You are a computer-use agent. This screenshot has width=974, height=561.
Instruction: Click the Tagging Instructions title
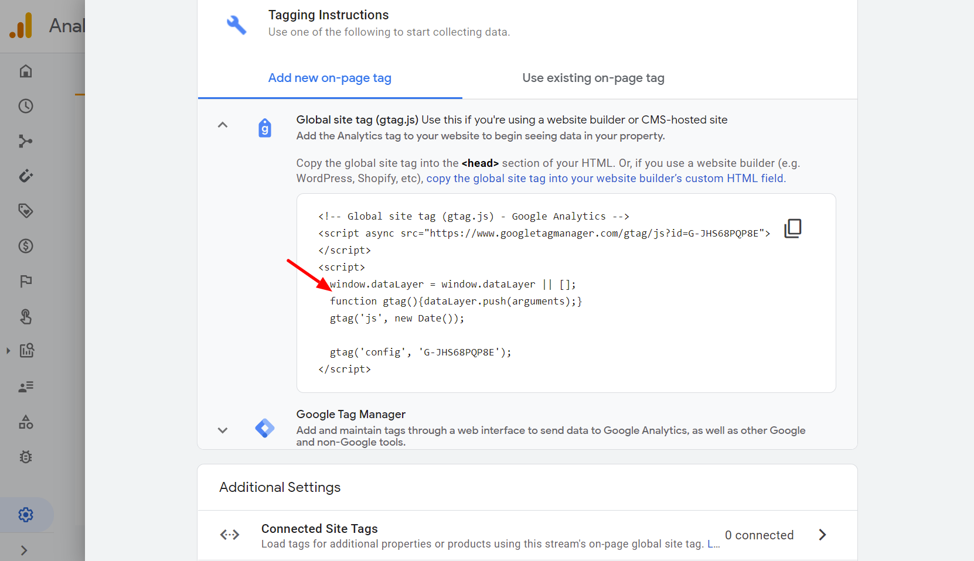[x=329, y=15]
